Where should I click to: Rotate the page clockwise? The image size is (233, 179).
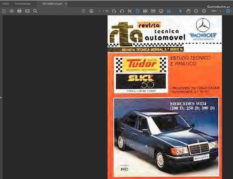[x=114, y=11]
